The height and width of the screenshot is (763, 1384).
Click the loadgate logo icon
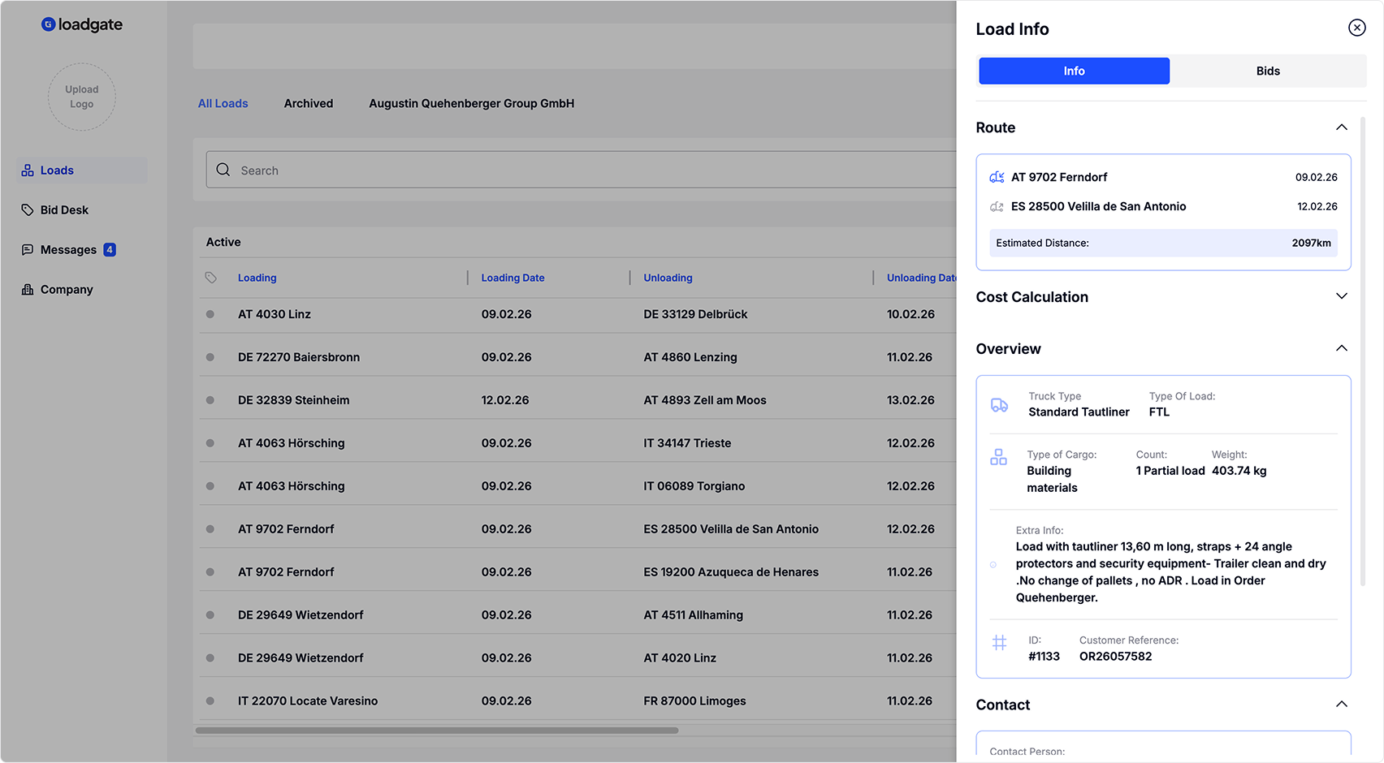coord(48,24)
